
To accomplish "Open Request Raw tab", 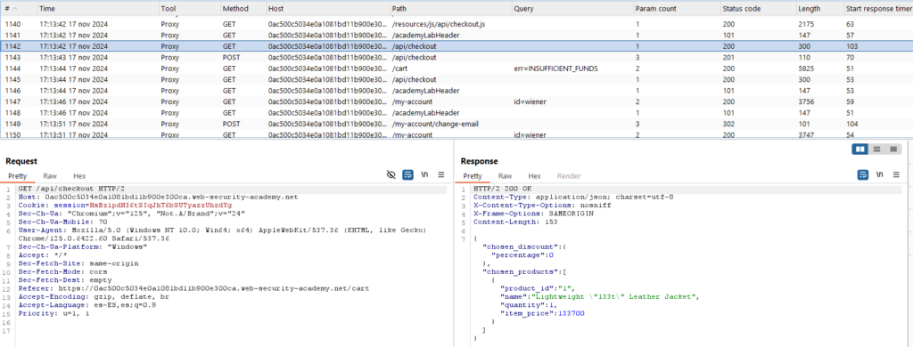I will (50, 176).
